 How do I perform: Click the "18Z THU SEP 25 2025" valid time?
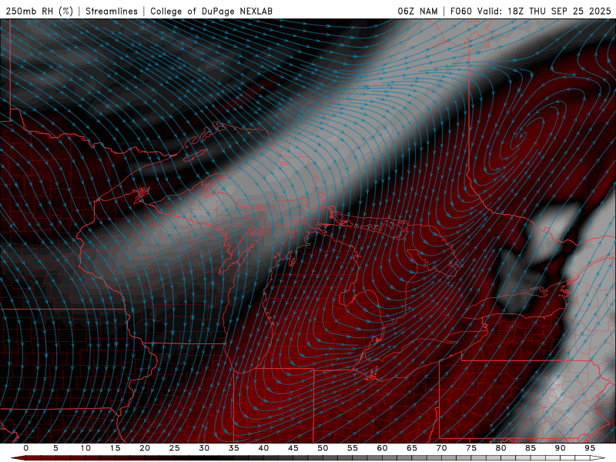pyautogui.click(x=559, y=12)
